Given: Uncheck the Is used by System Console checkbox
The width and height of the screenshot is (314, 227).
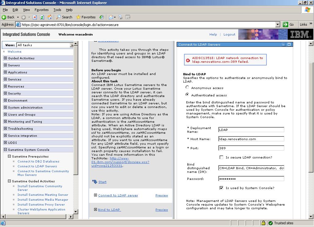Looking at the screenshot, I should click(221, 188).
